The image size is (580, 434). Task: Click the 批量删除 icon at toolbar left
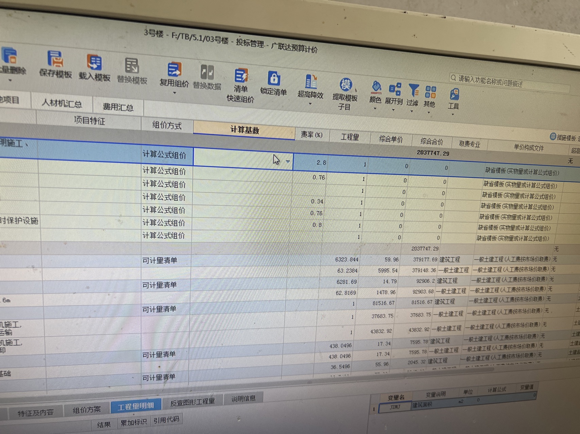(10, 56)
